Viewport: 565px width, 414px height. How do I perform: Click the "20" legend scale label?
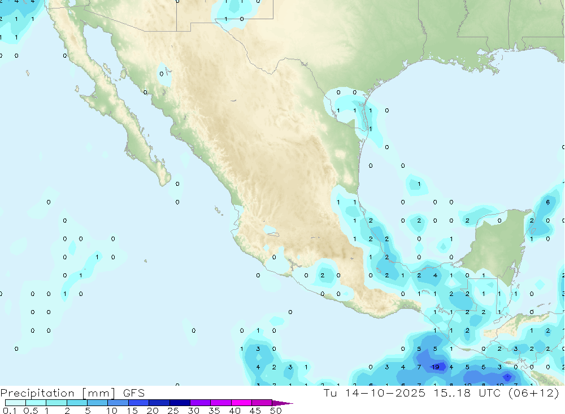153,411
